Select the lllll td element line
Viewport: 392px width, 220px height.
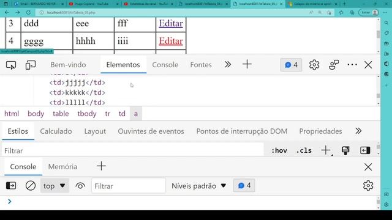pyautogui.click(x=77, y=103)
